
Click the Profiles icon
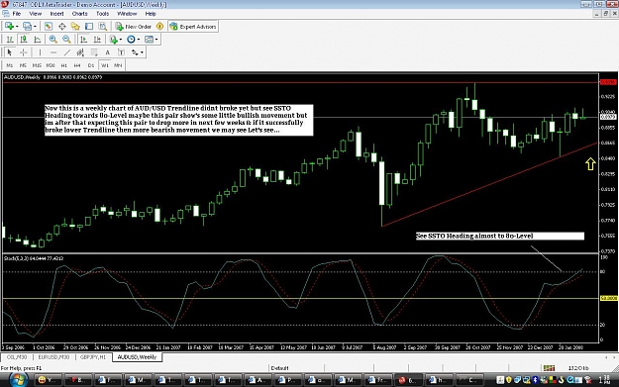(27, 27)
